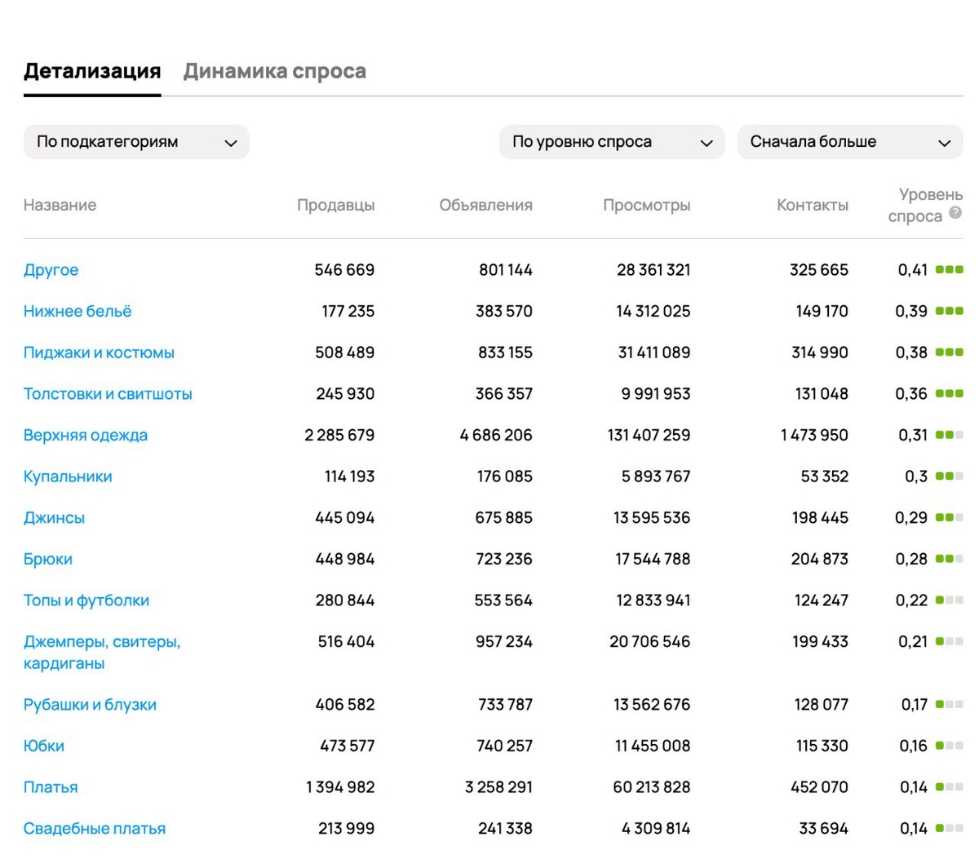Open the Юбки subcategory link
The image size is (979, 868).
click(x=44, y=746)
